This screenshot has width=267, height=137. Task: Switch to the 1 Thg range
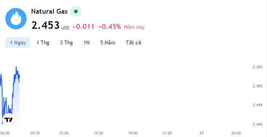click(x=43, y=43)
